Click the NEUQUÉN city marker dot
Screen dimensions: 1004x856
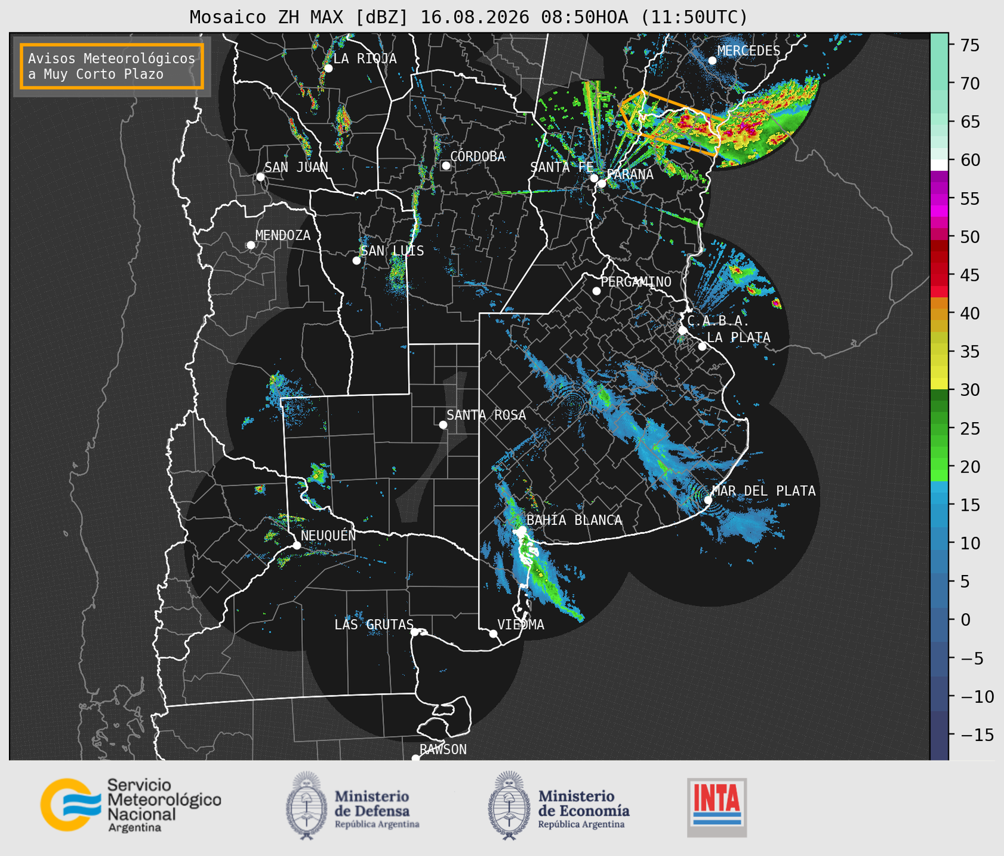296,545
